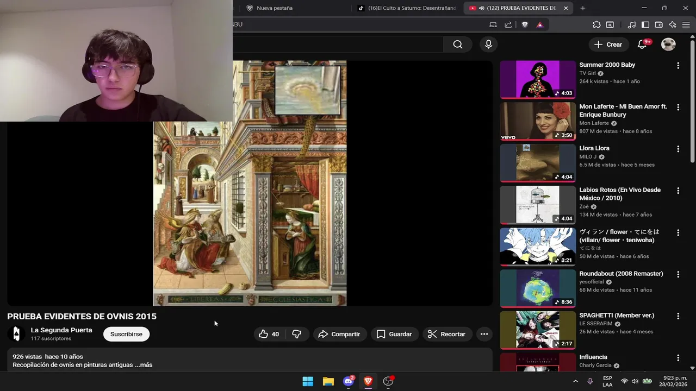Click the video title PRUEBA EVIDENTES DE OVNIS 2015

tap(82, 317)
